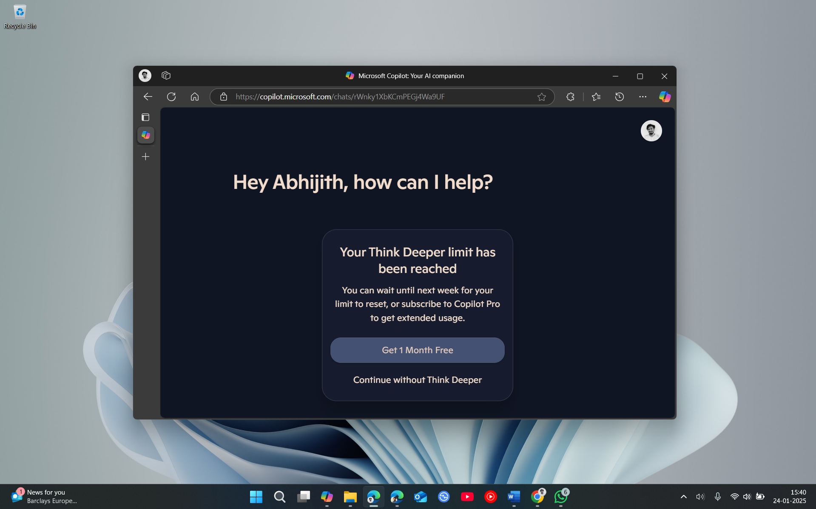The image size is (816, 509).
Task: Open the Wi-Fi network icon in tray
Action: click(x=734, y=497)
